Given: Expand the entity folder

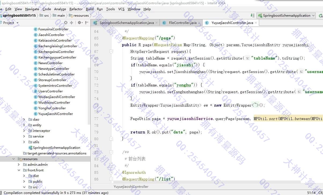Looking at the screenshot, I should point(24,125).
